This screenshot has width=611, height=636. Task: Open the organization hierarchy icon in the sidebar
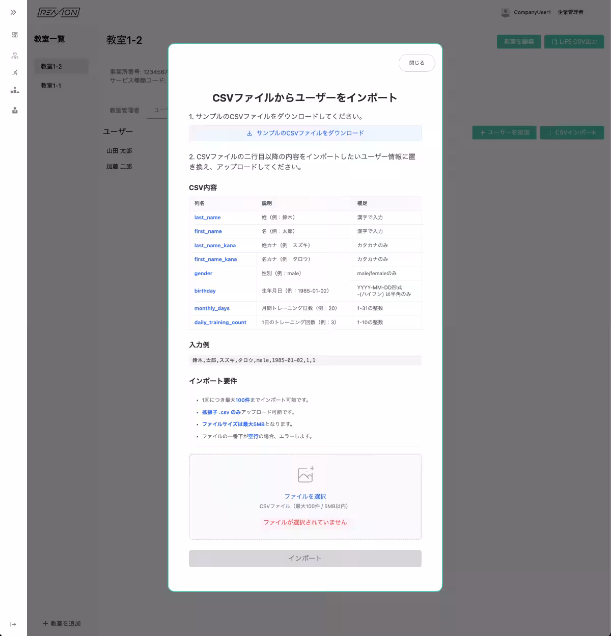click(x=15, y=56)
